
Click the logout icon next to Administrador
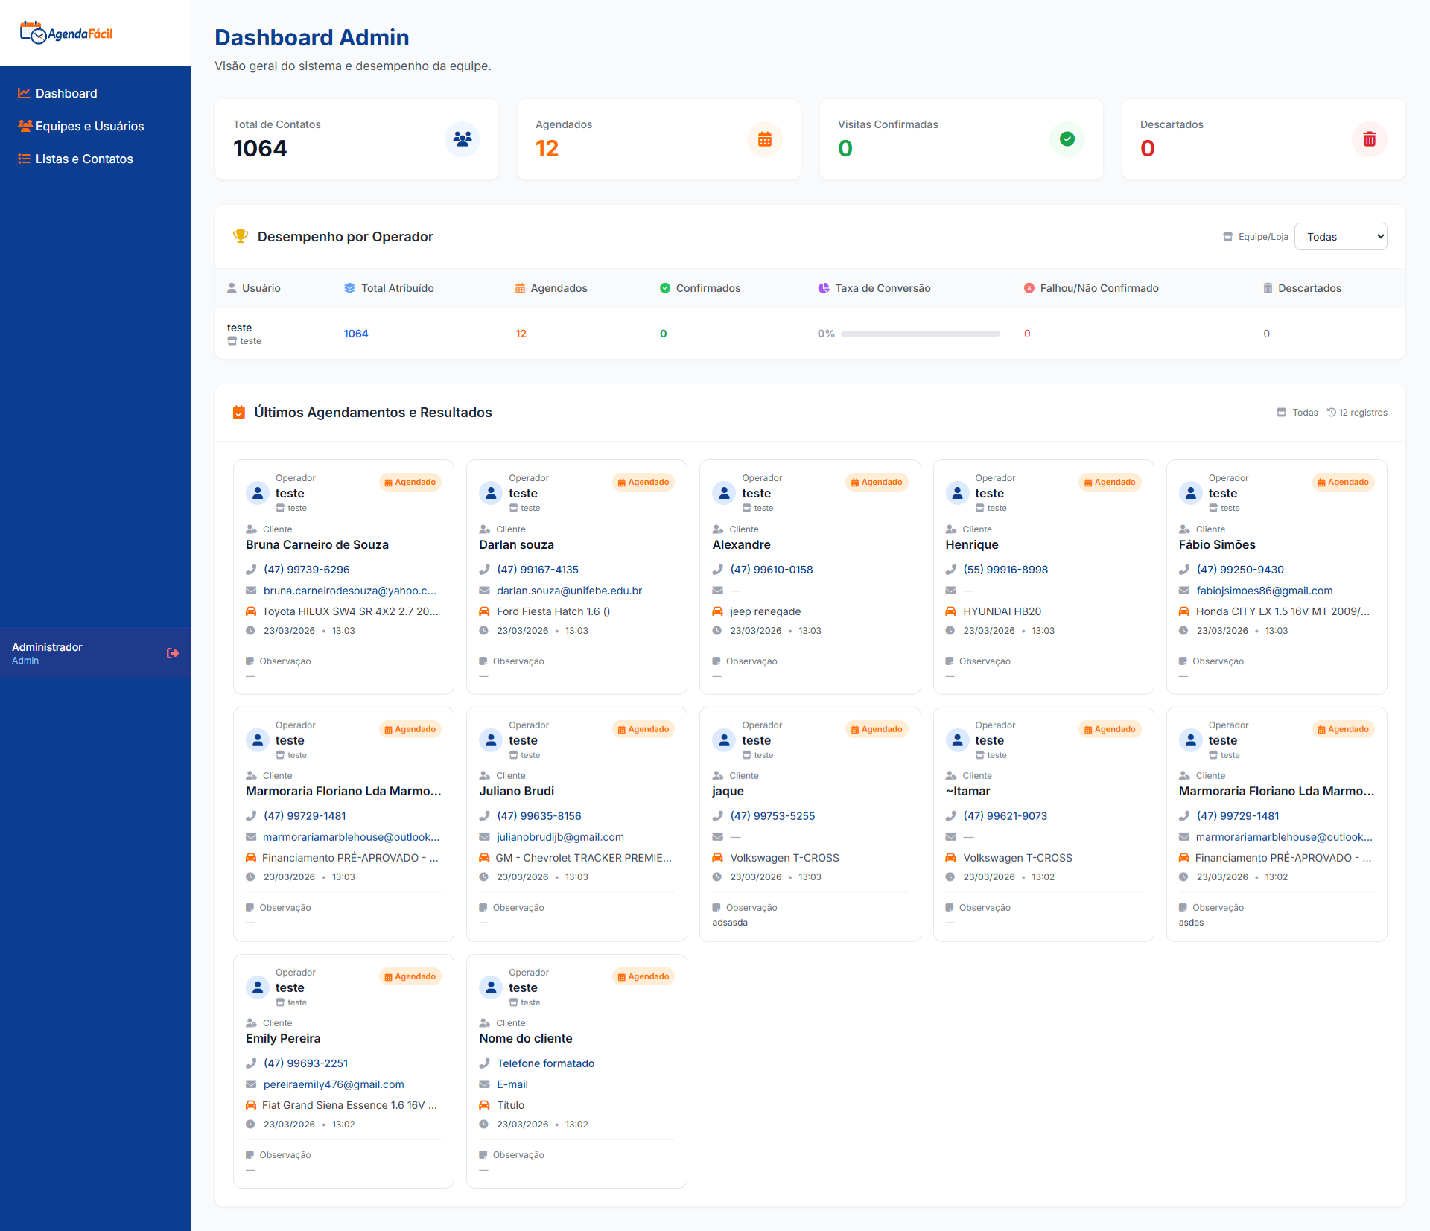pyautogui.click(x=173, y=653)
